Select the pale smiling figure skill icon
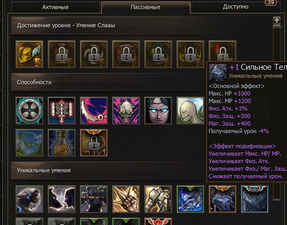The height and width of the screenshot is (225, 287). [190, 111]
